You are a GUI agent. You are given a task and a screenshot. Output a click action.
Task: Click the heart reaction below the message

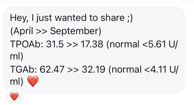point(14,97)
